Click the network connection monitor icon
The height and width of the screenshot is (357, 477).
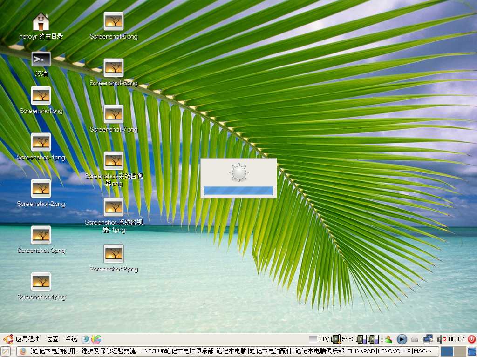click(x=428, y=339)
